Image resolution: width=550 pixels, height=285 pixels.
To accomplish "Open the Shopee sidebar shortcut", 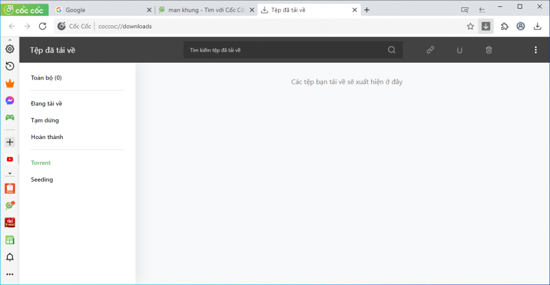I will tap(10, 188).
